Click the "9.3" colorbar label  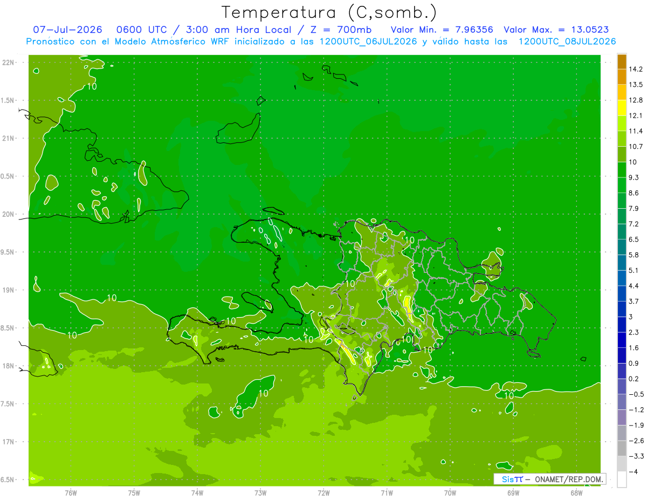pos(634,177)
